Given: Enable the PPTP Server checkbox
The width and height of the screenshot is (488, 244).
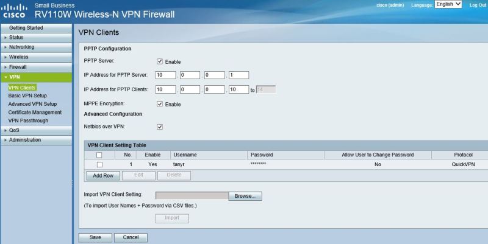Looking at the screenshot, I should click(160, 61).
